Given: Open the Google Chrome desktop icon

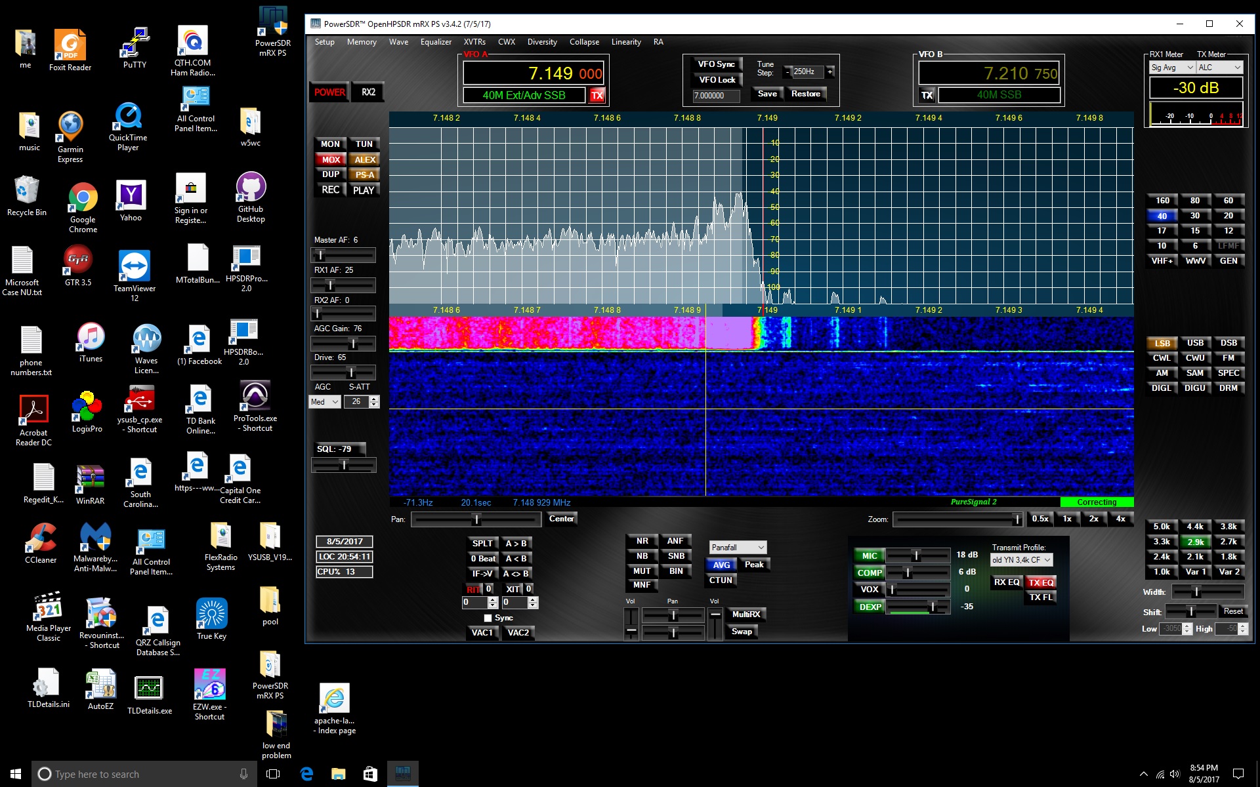Looking at the screenshot, I should point(83,207).
